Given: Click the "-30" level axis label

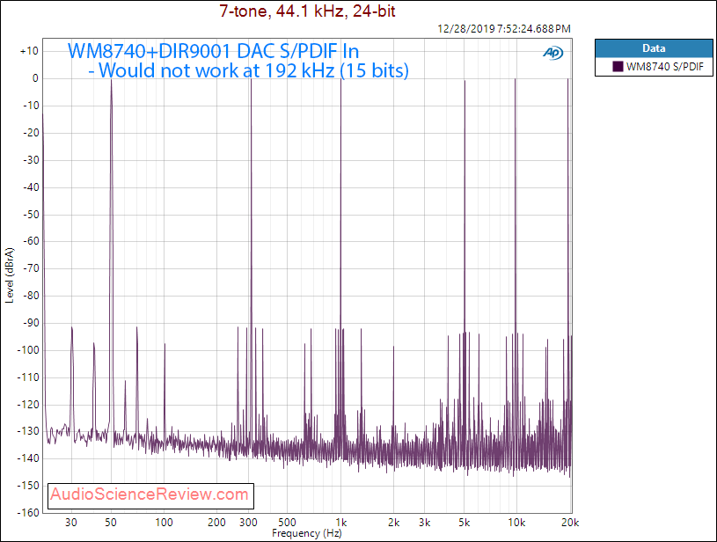Looking at the screenshot, I should [31, 160].
